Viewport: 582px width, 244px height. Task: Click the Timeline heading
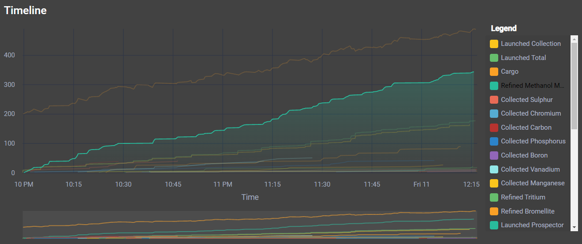26,11
